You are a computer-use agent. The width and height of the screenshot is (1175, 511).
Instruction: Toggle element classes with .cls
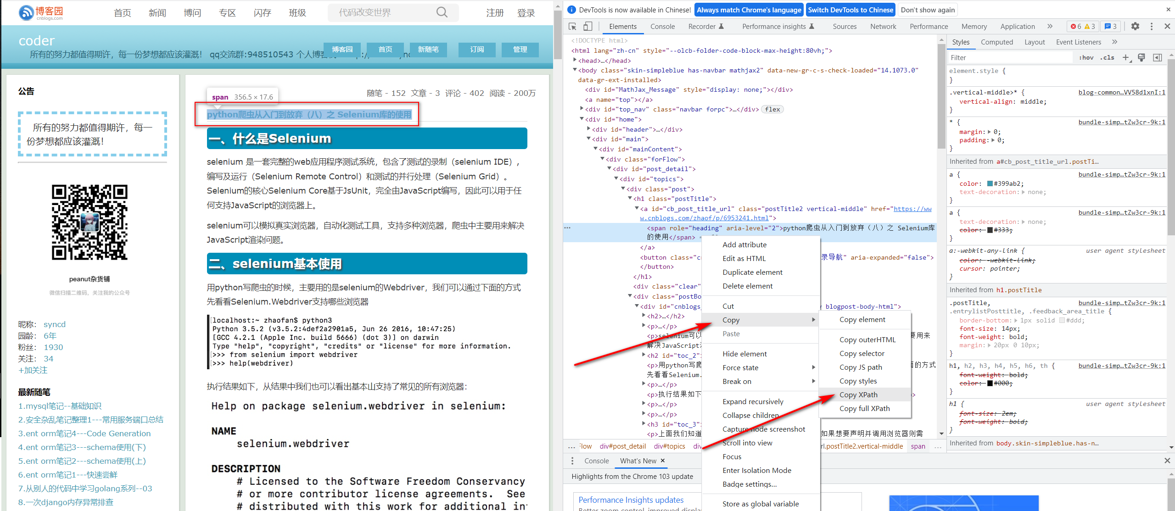click(x=1107, y=57)
